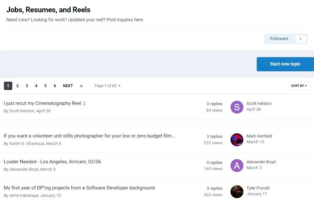Viewport: 314px width, 203px height.
Task: Open the Loader Needed Los Angeles topic
Action: 52,162
